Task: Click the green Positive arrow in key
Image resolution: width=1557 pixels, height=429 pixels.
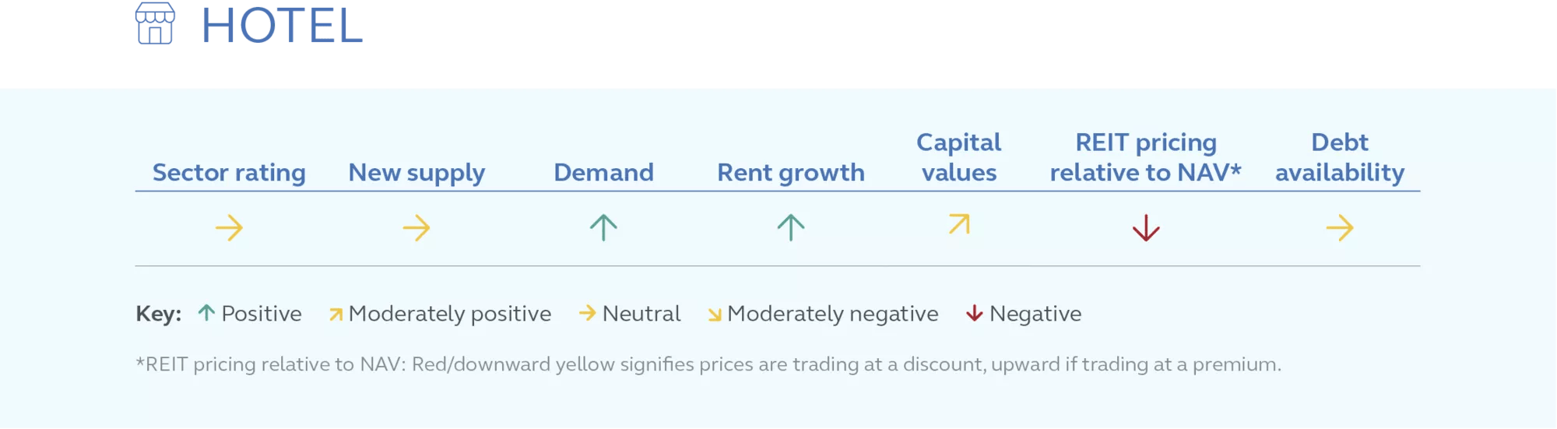Action: coord(206,313)
